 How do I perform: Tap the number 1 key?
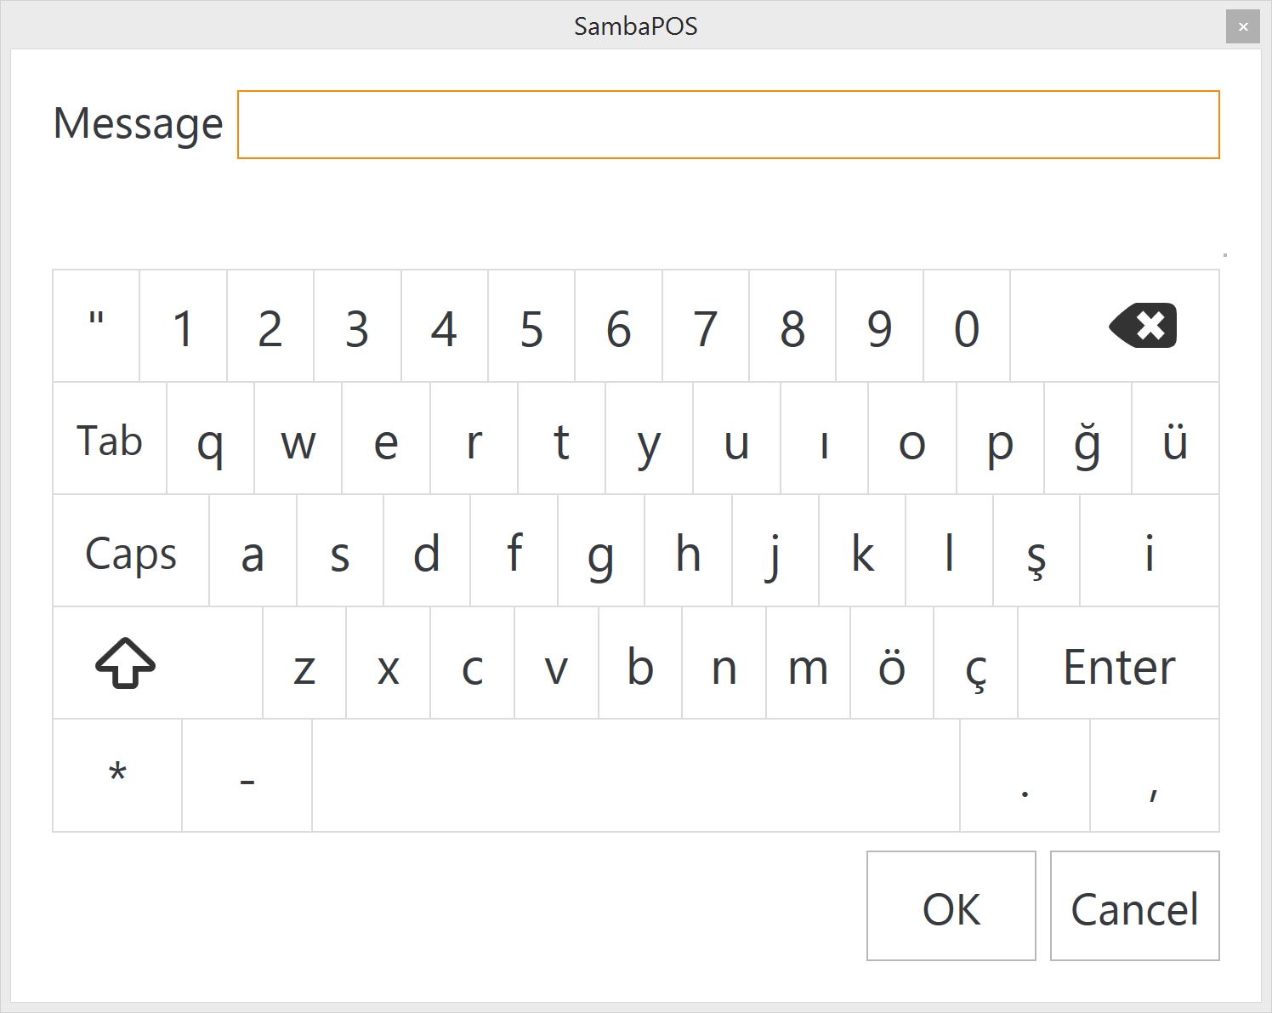point(184,326)
